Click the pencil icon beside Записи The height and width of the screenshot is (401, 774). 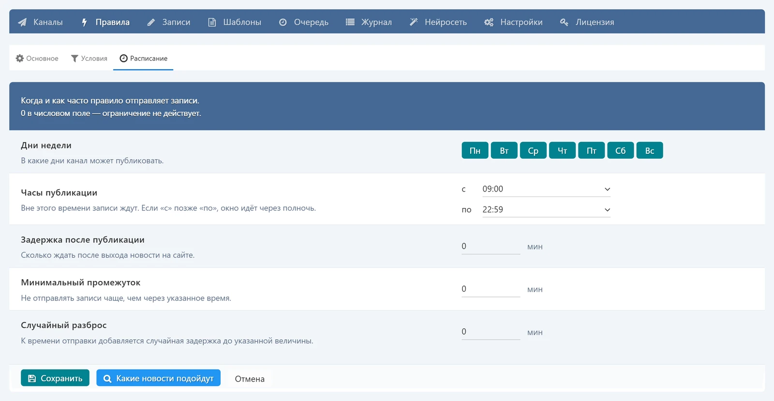pos(151,22)
